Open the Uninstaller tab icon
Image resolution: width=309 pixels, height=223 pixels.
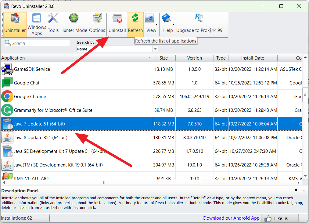pos(15,18)
